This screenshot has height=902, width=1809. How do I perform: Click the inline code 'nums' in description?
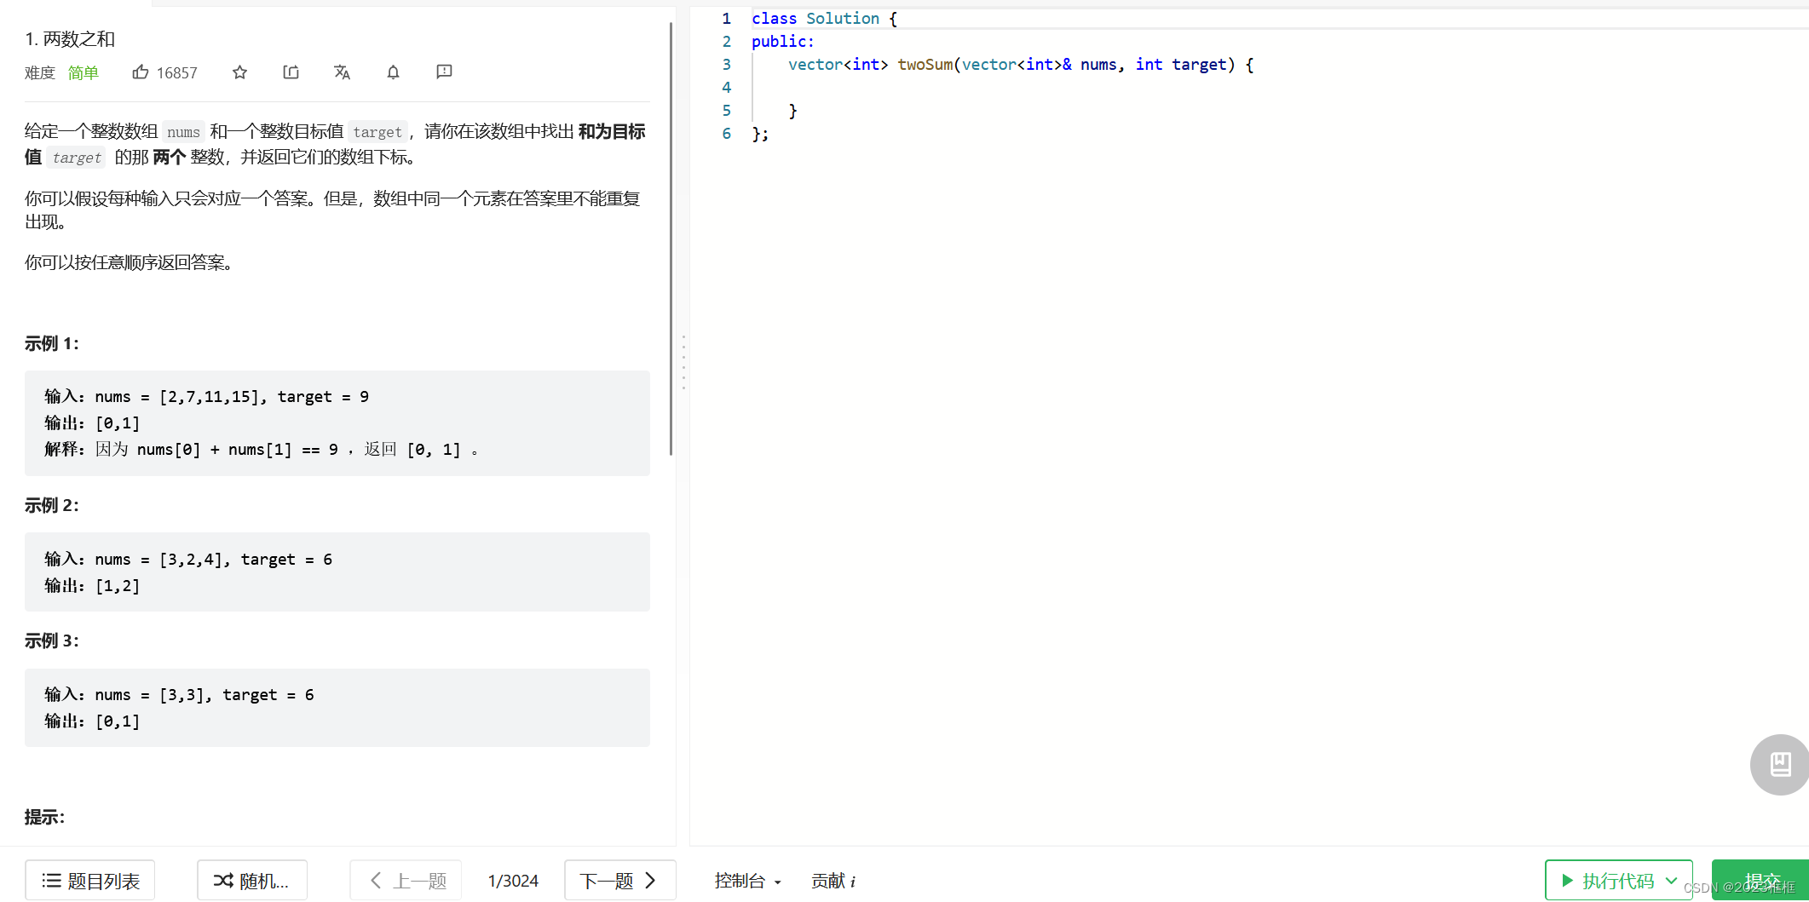183,132
